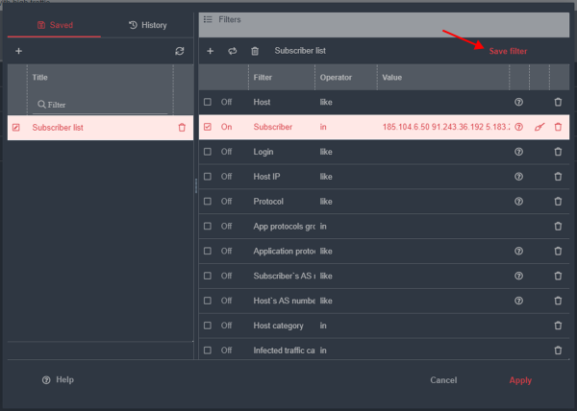The width and height of the screenshot is (577, 411).
Task: Click the Save filter button
Action: pyautogui.click(x=508, y=51)
